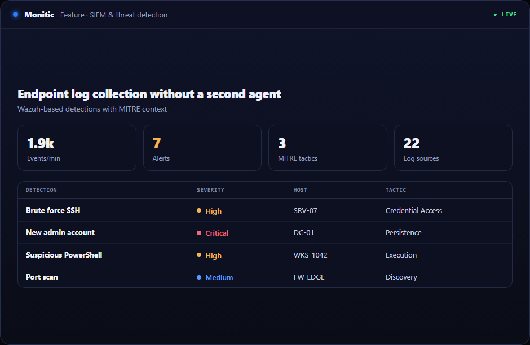Viewport: 530px width, 345px height.
Task: Click the Execution tactic
Action: click(401, 255)
